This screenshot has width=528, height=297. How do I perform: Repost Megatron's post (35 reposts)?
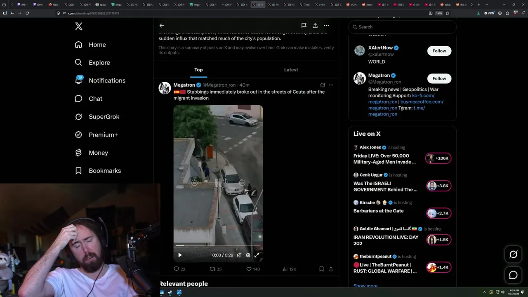coord(216,269)
